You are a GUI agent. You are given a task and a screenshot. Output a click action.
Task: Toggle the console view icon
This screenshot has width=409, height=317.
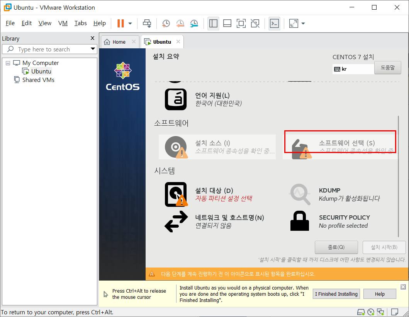tap(275, 23)
